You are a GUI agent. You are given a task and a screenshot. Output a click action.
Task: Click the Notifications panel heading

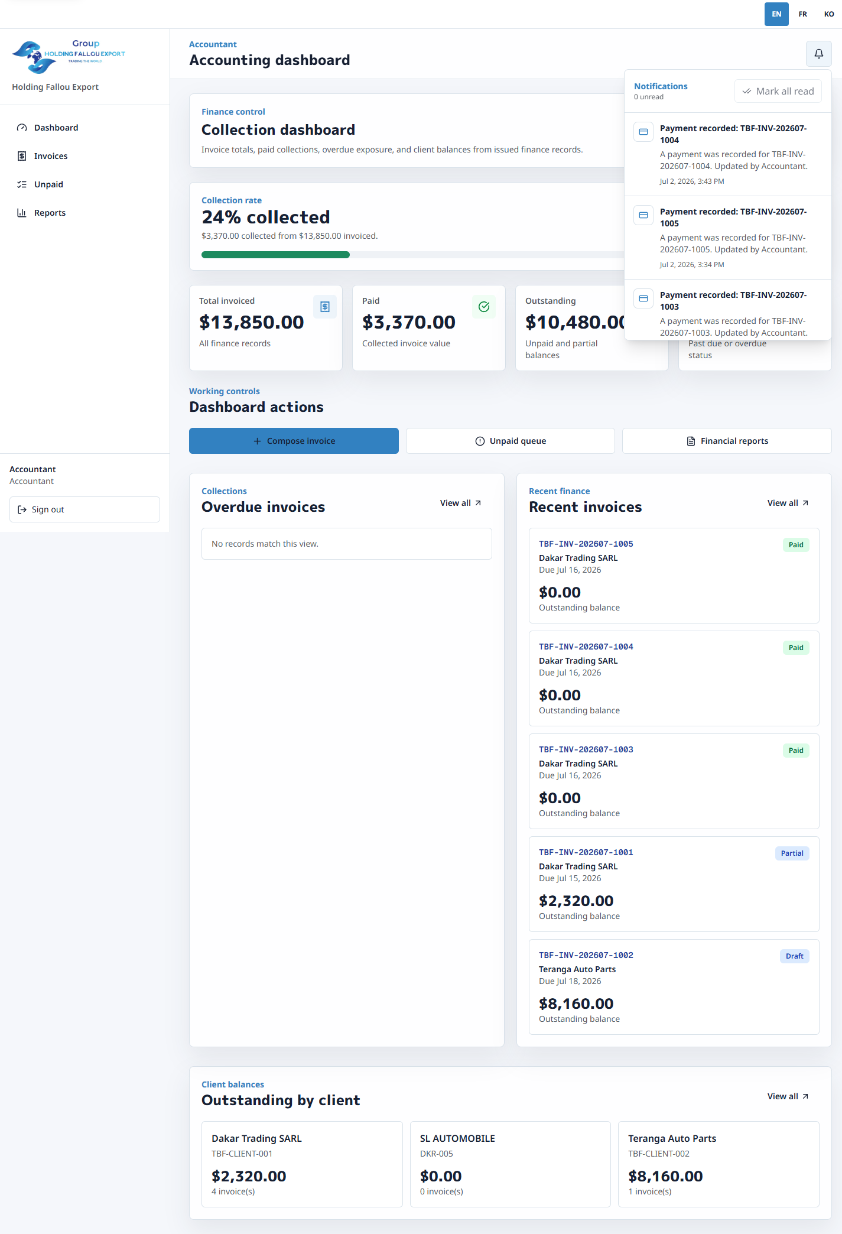click(661, 86)
